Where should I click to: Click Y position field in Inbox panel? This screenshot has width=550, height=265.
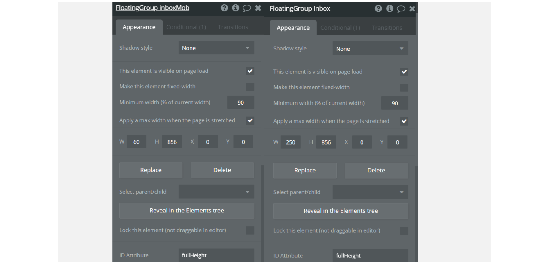tap(397, 142)
